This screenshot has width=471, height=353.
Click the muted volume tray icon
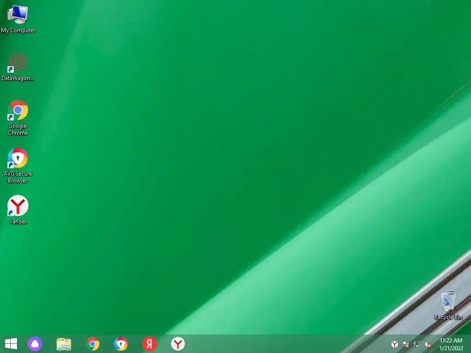[x=428, y=344]
